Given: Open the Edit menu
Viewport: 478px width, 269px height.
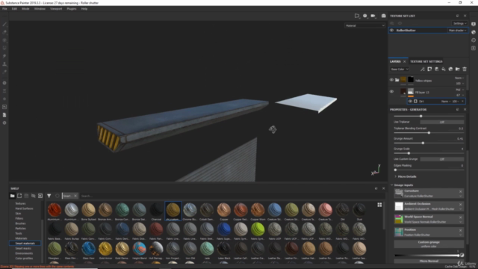Looking at the screenshot, I should pos(14,9).
